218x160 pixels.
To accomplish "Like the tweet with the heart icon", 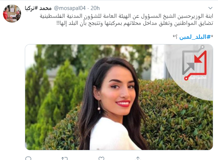I will [x=101, y=158].
